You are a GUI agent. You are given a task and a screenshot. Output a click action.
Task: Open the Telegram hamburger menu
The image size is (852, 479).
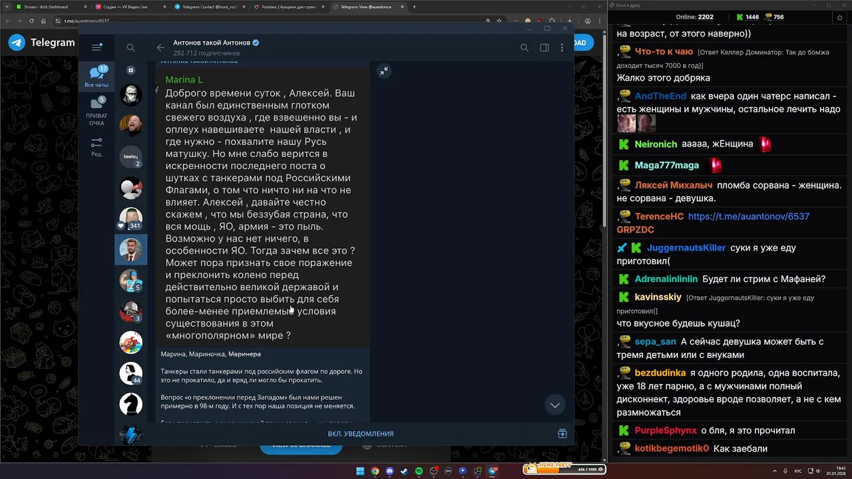(97, 47)
